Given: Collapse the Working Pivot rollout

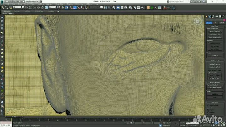Looking at the screenshot, I should pos(215,61).
